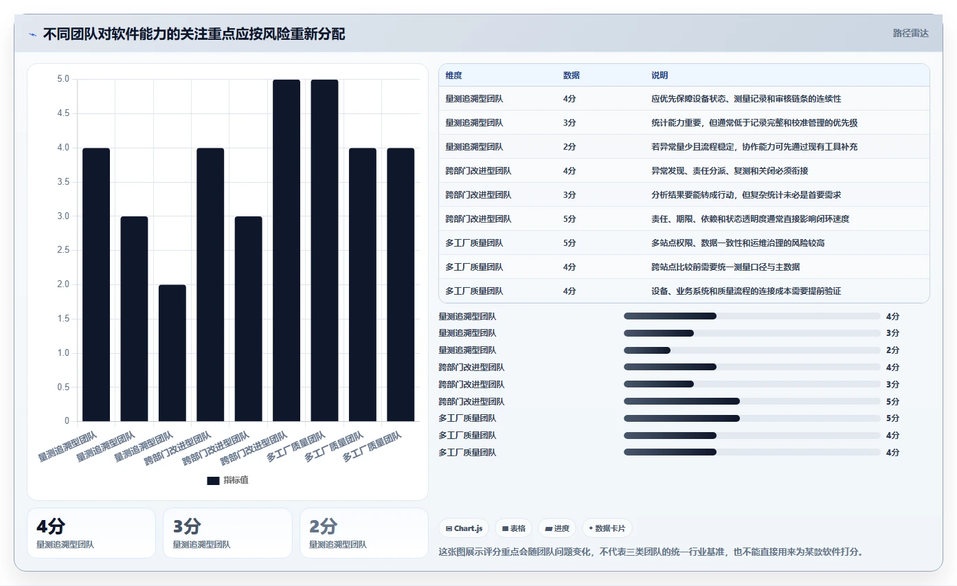
Task: Toggle the 指标值 legend swatch under the chart
Action: (x=213, y=481)
